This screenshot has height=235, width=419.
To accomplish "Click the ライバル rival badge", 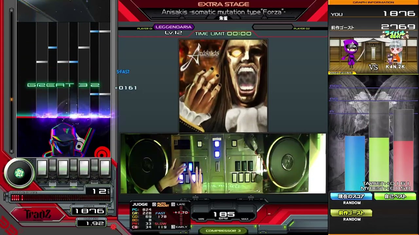I will click(x=394, y=35).
